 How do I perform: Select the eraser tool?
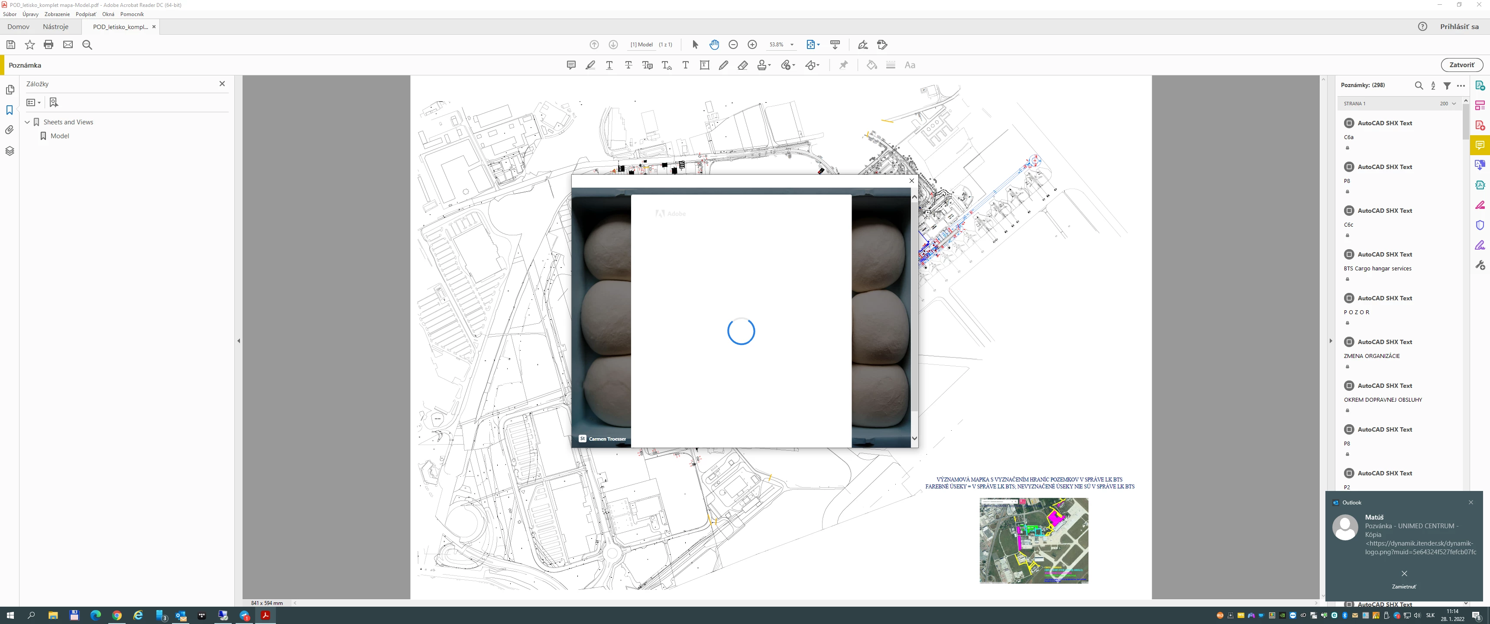tap(743, 65)
